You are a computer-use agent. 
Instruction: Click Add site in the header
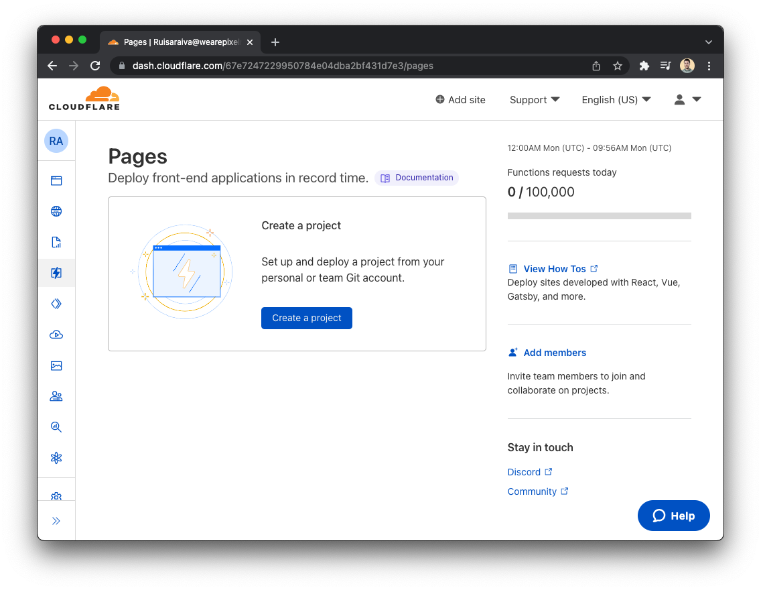(460, 99)
